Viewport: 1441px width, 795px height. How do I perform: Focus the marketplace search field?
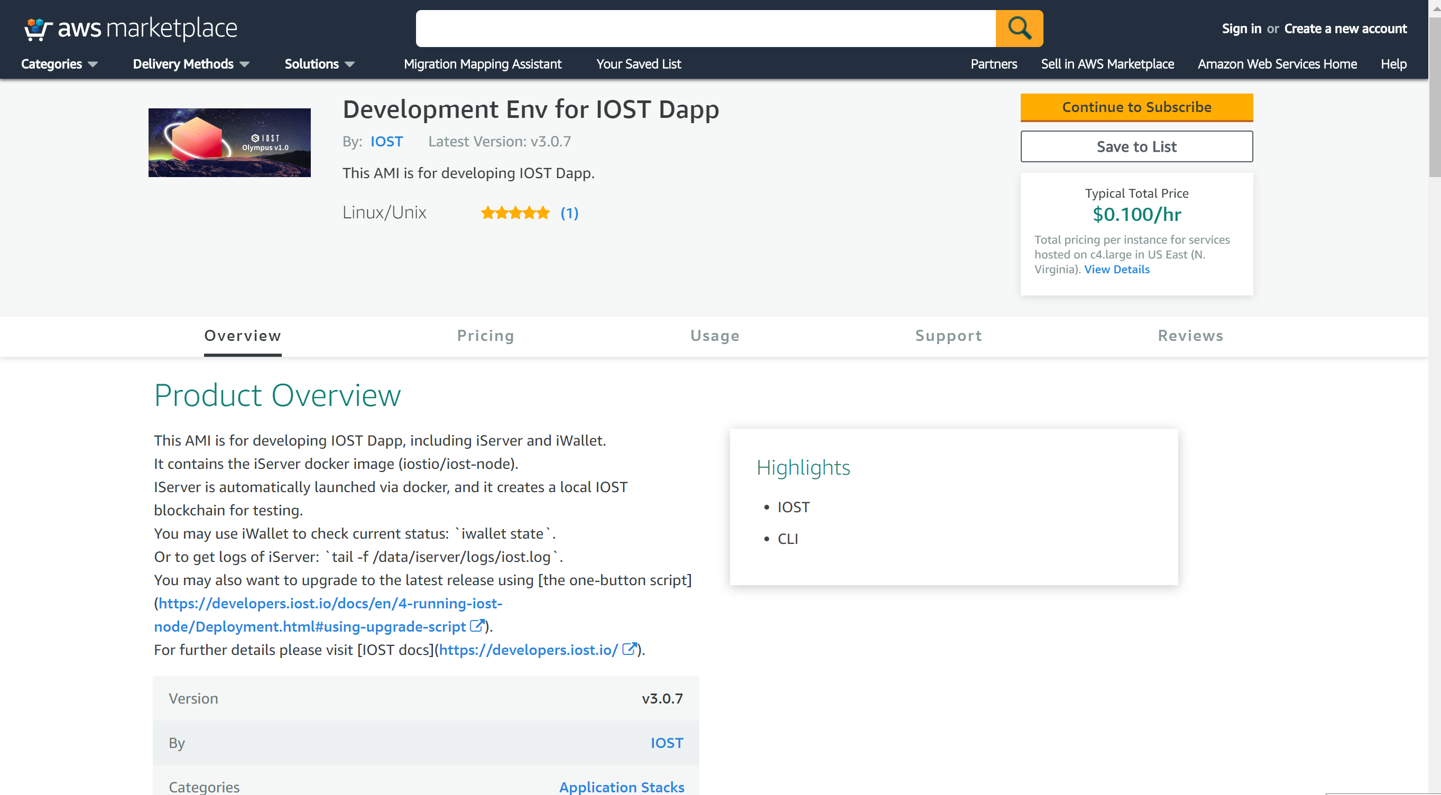click(705, 28)
